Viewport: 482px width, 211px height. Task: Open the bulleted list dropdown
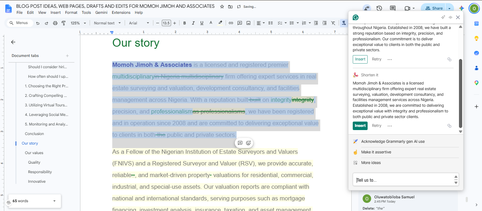click(x=294, y=23)
